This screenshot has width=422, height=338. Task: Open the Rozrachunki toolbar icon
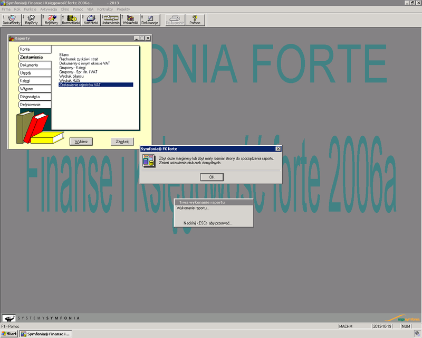71,20
